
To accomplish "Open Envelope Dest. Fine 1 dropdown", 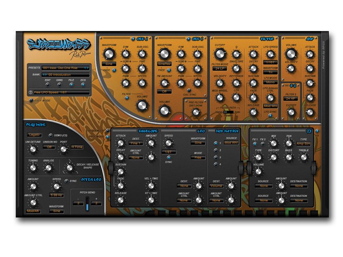I will click(136, 143).
